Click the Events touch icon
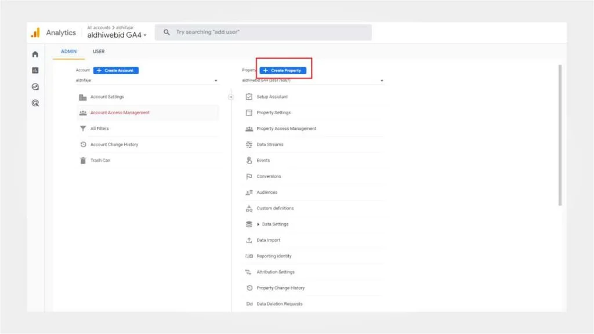The height and width of the screenshot is (334, 594). coord(249,161)
